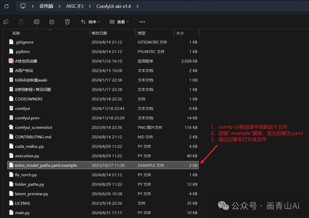Sort by the 大小 column header
The width and height of the screenshot is (309, 218).
click(x=180, y=33)
